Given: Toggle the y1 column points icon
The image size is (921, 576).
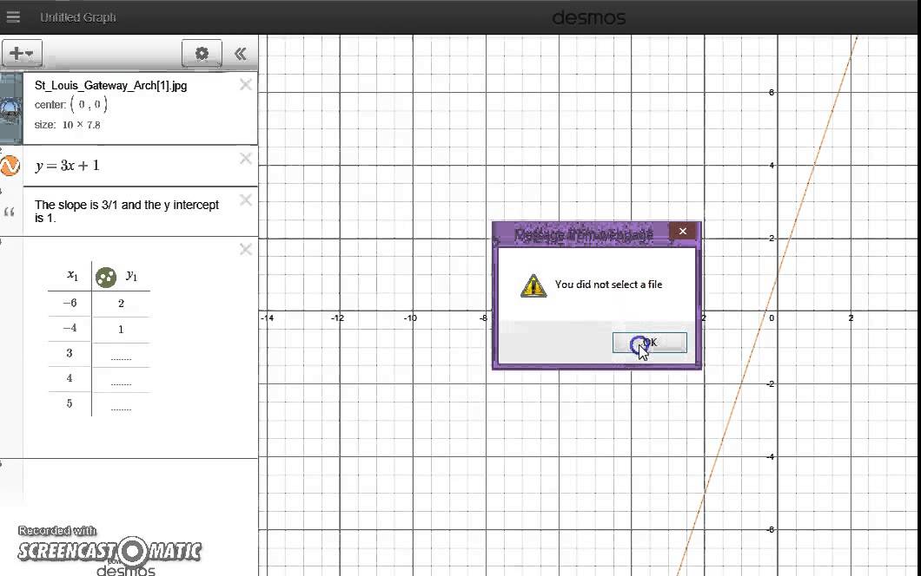Looking at the screenshot, I should (106, 277).
